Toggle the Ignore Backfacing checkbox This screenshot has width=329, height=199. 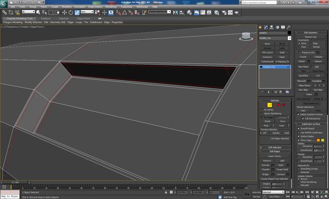pyautogui.click(x=262, y=113)
